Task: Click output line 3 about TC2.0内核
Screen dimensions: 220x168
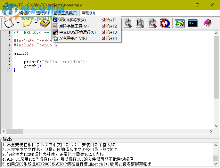Action: [53, 154]
